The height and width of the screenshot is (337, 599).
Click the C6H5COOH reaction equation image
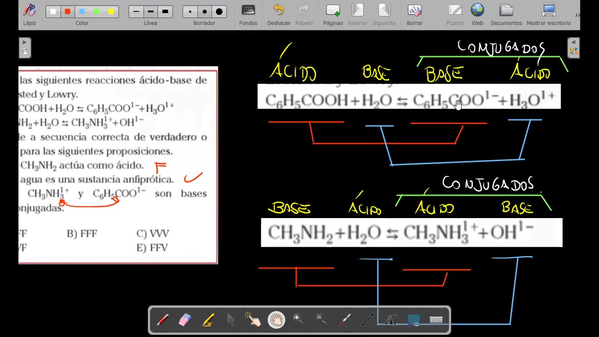tap(409, 97)
